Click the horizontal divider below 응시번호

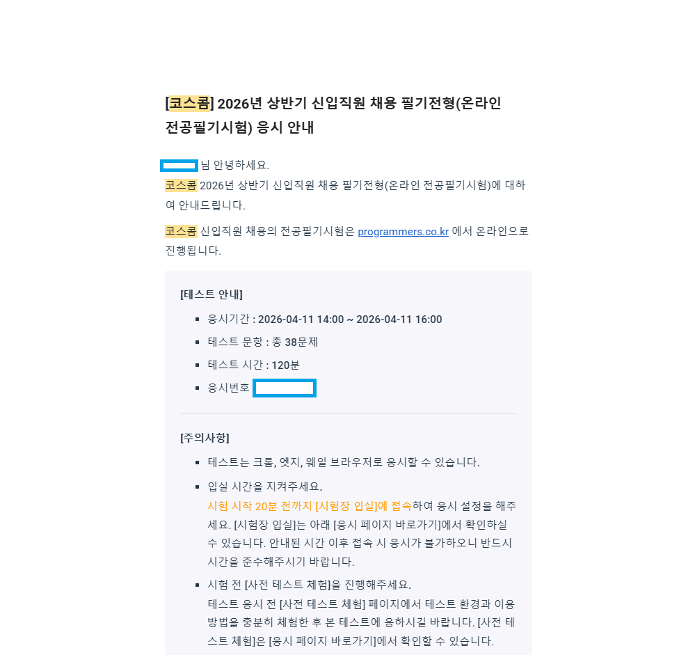(x=349, y=413)
